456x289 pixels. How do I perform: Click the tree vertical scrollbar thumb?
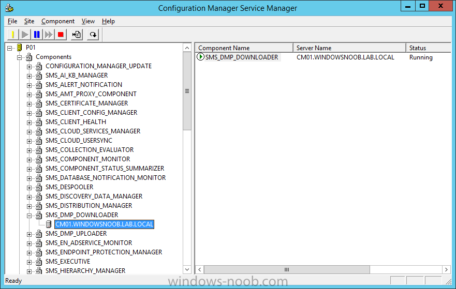187,91
